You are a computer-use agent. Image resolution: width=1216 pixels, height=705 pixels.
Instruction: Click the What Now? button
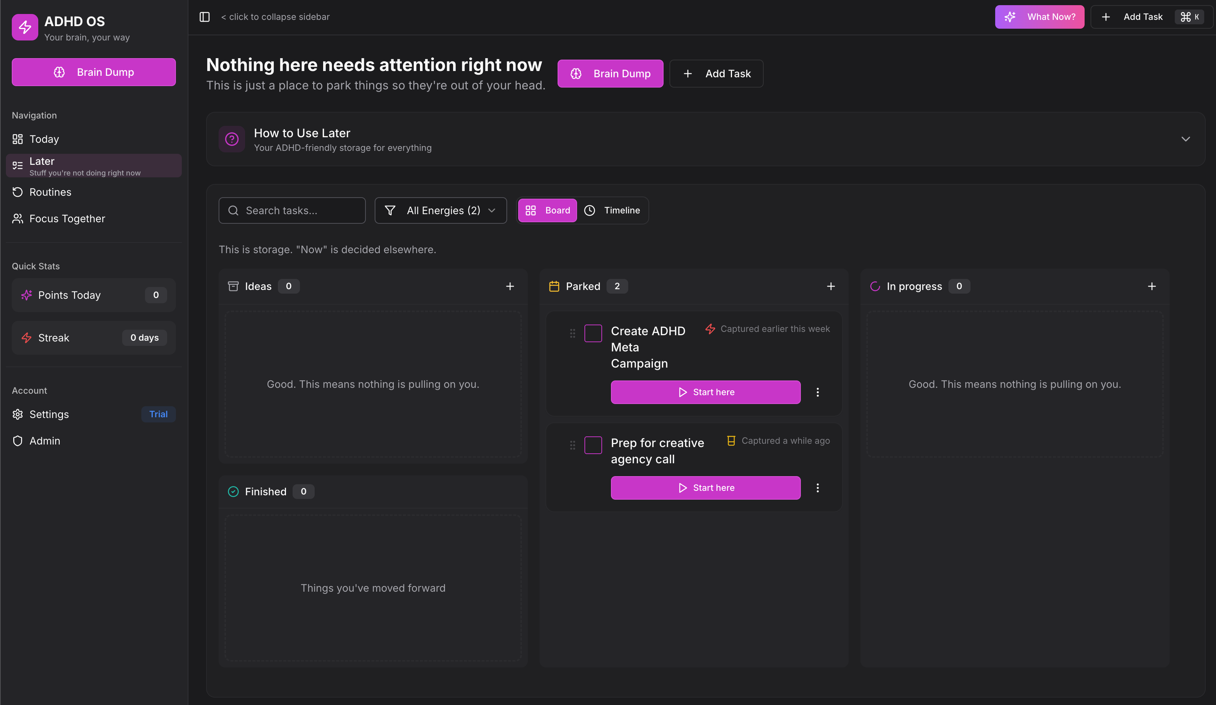1039,17
